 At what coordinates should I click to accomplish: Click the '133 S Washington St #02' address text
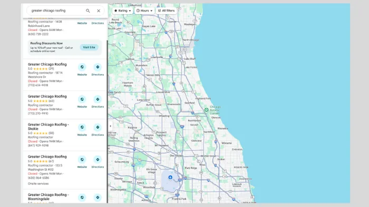point(45,168)
